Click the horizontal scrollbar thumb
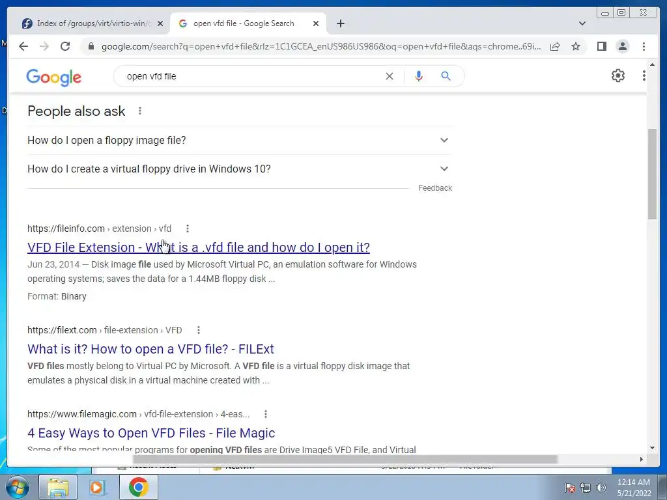 345,459
